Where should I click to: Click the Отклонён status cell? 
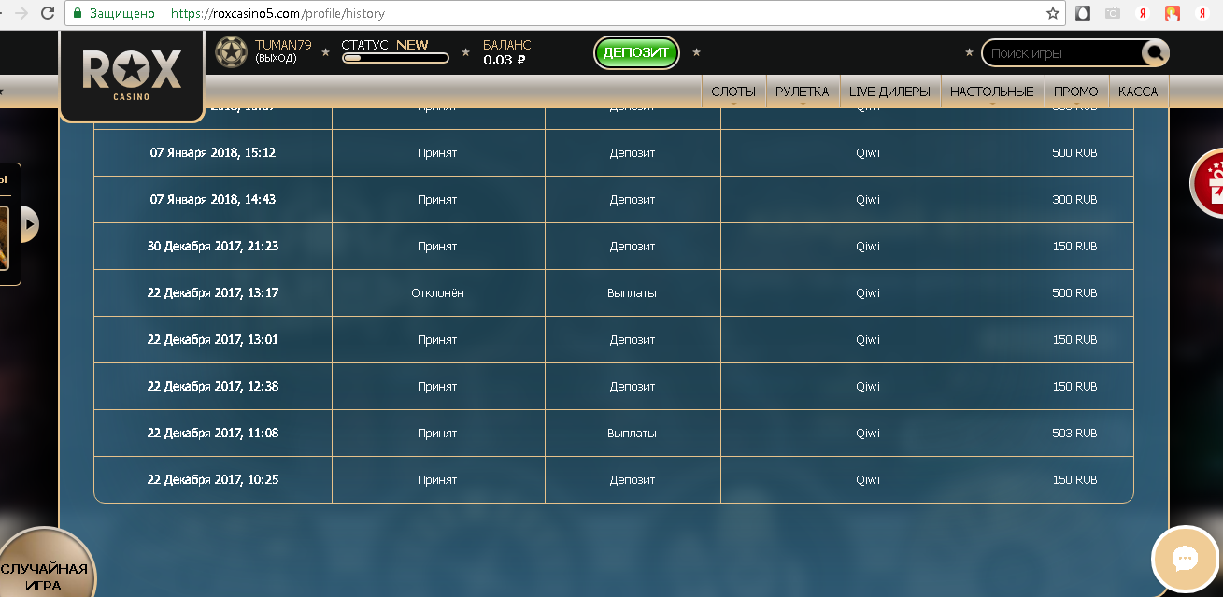click(437, 292)
